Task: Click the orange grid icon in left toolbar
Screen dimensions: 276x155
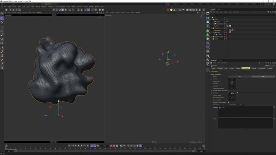Action: pyautogui.click(x=2, y=56)
